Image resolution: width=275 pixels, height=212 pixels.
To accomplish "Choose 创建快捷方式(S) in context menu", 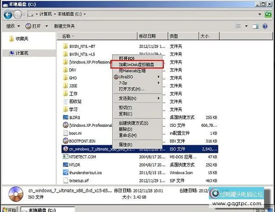I will pos(137,123).
